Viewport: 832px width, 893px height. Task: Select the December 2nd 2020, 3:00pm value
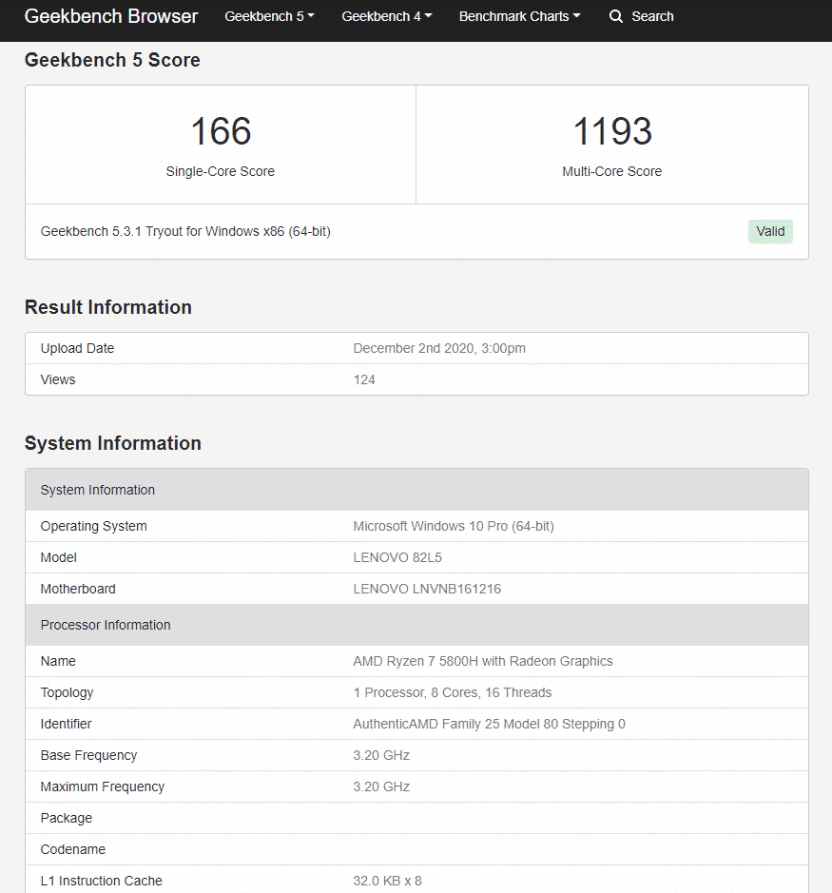[439, 348]
